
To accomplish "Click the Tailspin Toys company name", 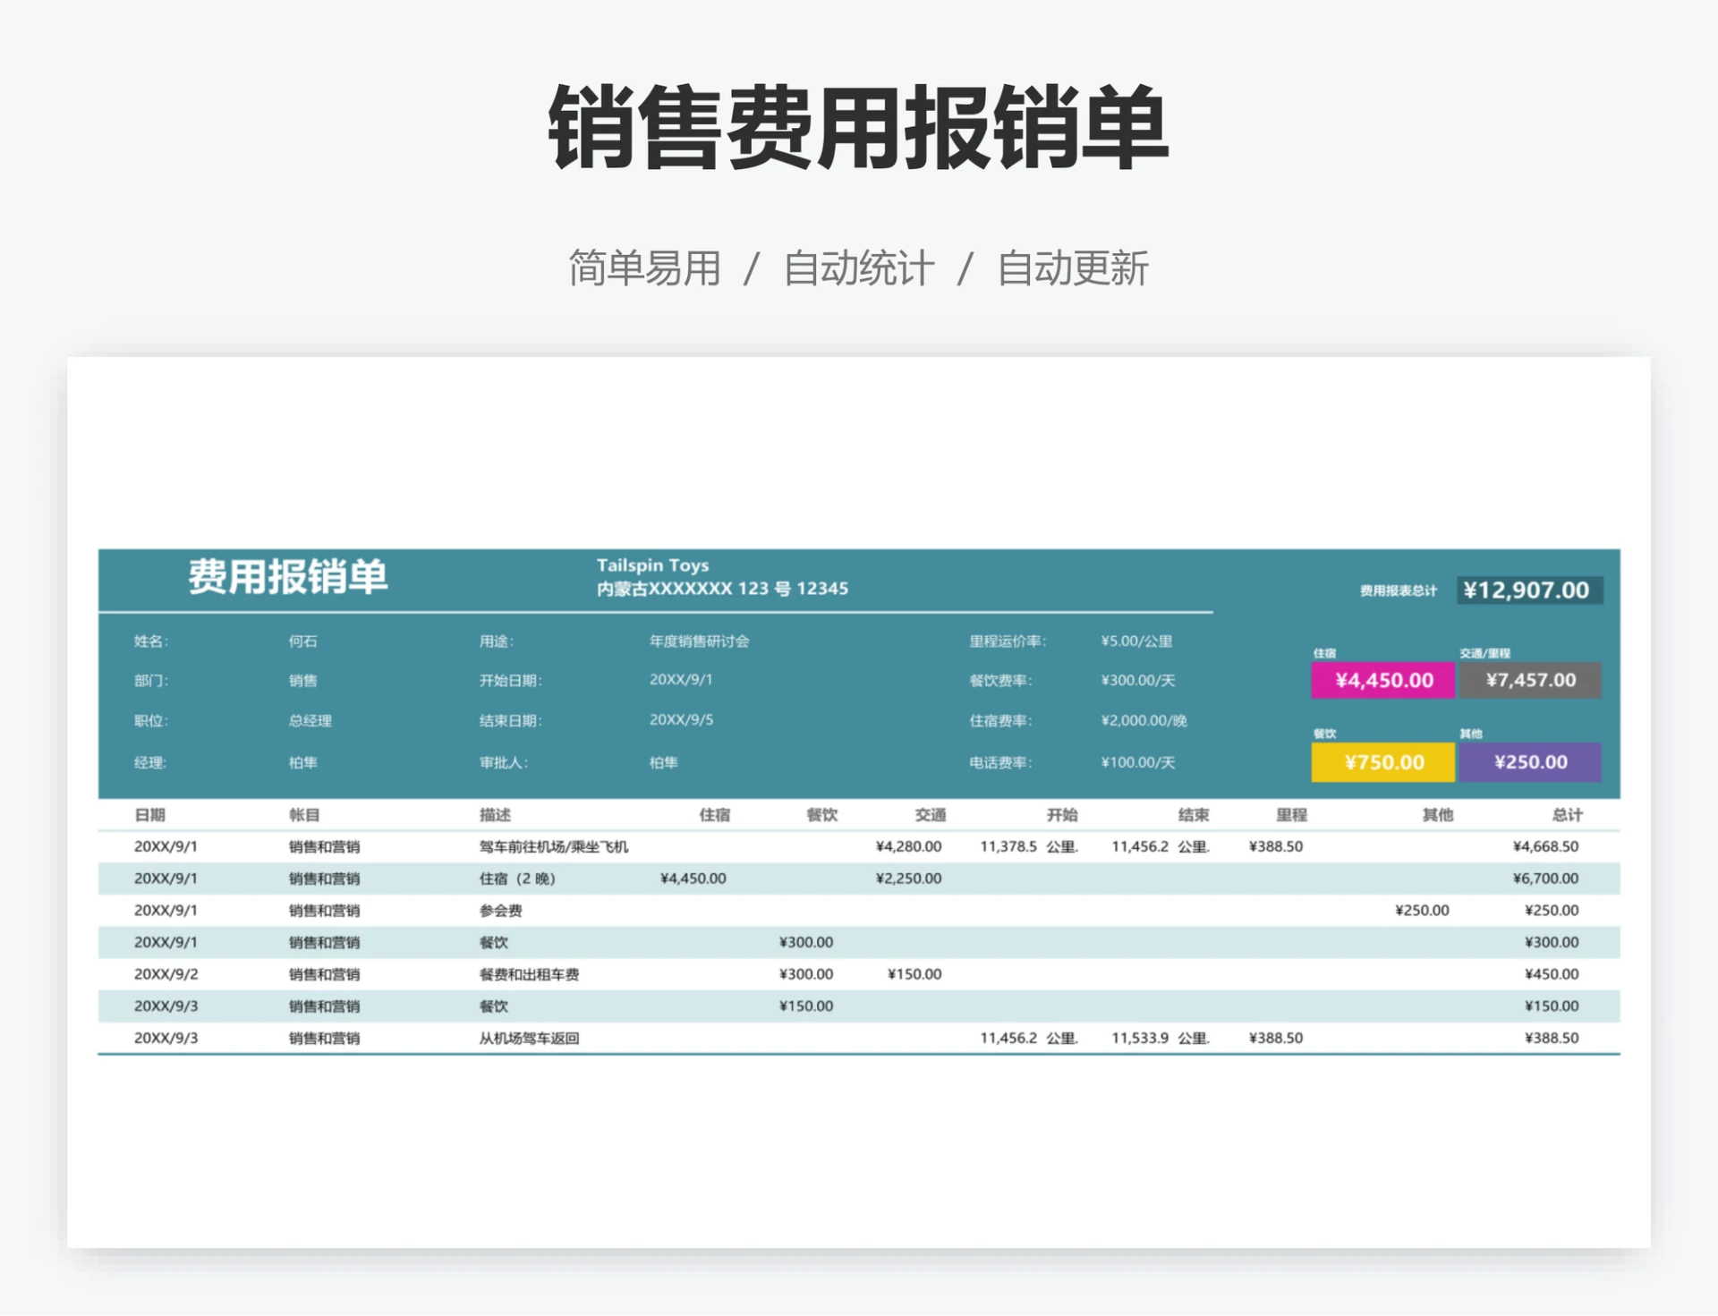I will tap(652, 565).
